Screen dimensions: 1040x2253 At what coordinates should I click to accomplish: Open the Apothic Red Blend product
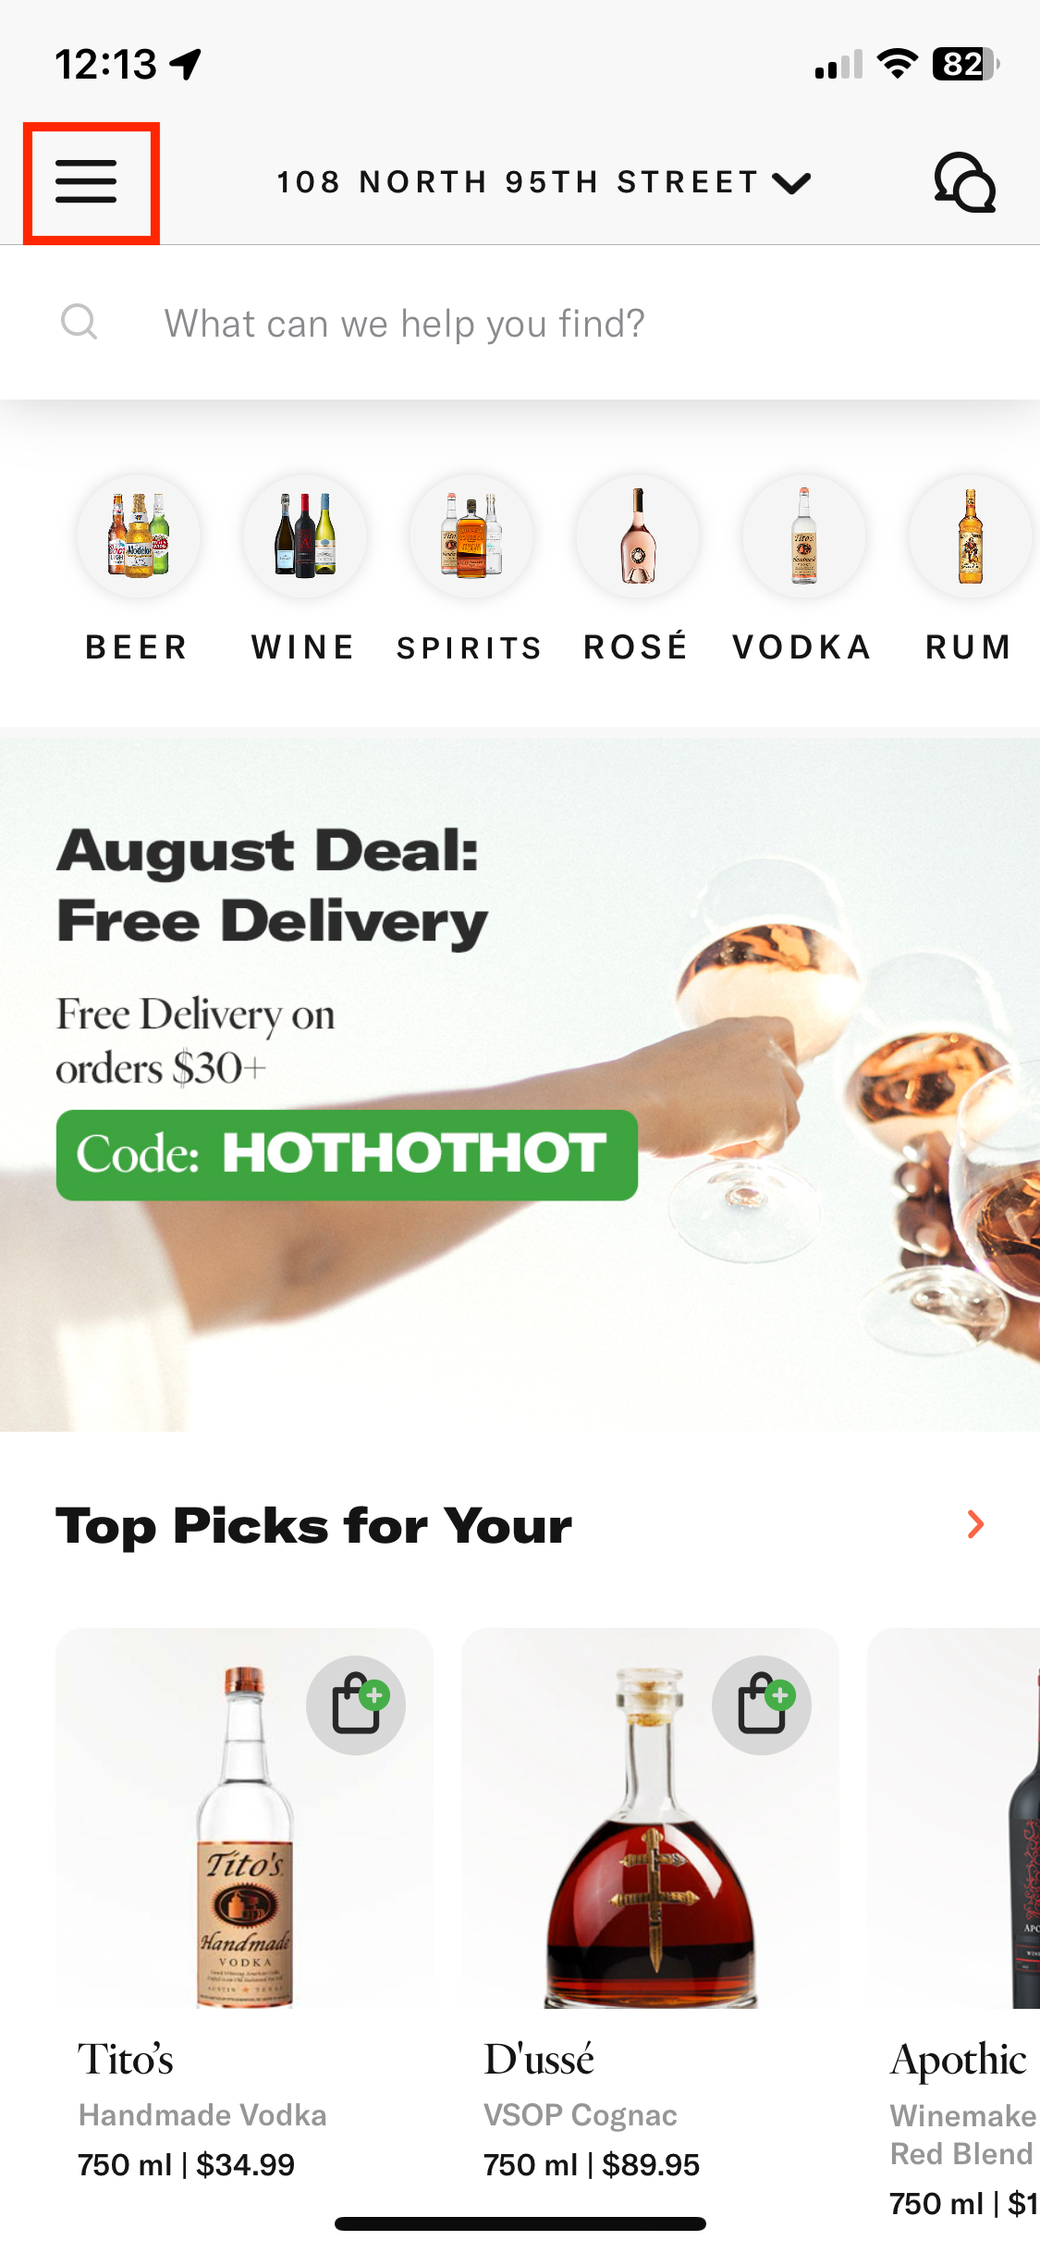click(954, 1924)
